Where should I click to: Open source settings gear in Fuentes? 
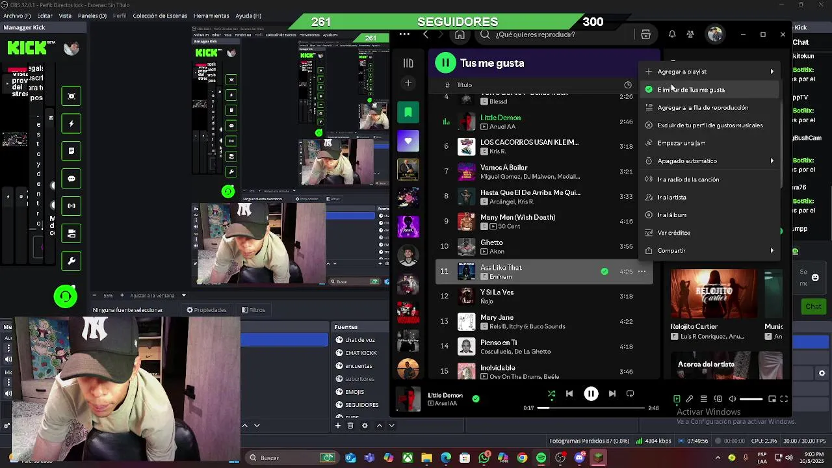coord(365,426)
